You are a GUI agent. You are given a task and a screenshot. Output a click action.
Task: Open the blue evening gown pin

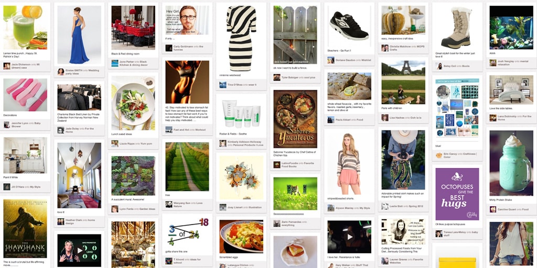pos(80,35)
